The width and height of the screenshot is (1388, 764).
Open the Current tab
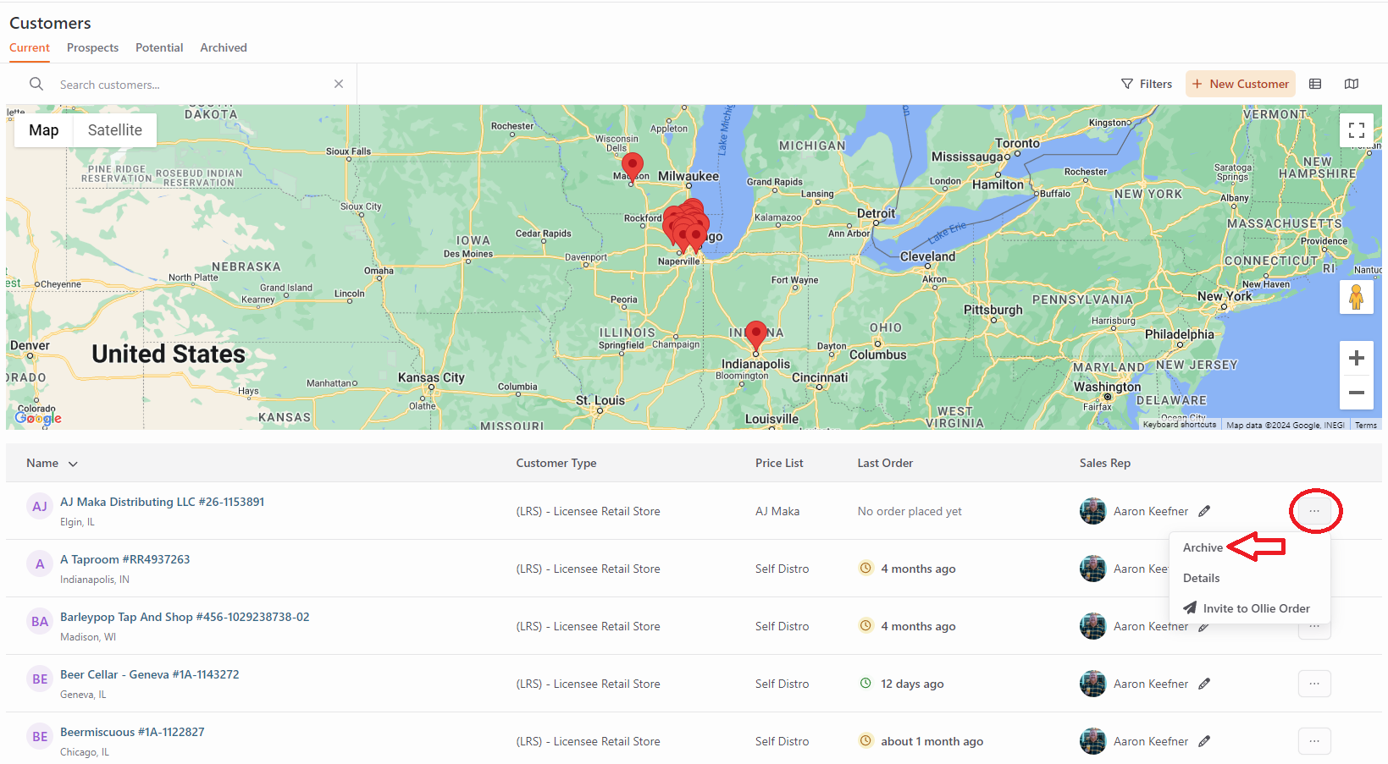click(x=30, y=47)
